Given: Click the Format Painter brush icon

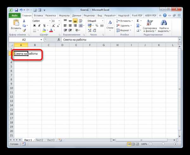Looking at the screenshot, I should (24, 30).
